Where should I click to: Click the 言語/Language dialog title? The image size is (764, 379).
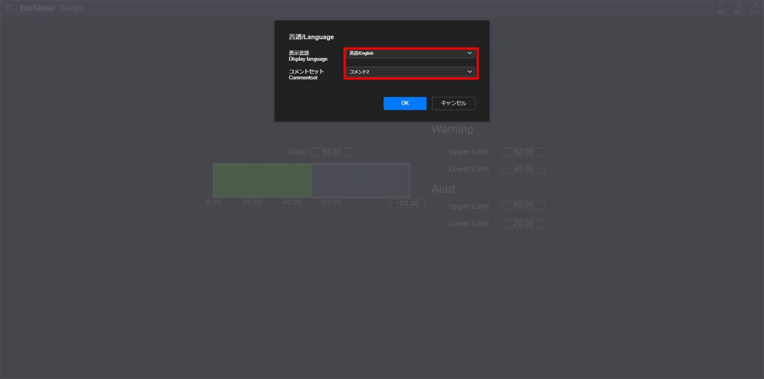coord(311,37)
